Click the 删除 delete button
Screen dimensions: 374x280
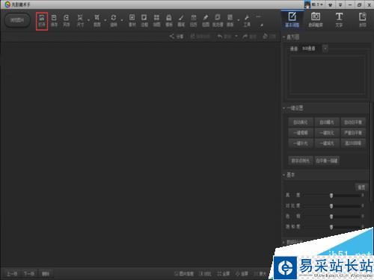[x=46, y=274]
